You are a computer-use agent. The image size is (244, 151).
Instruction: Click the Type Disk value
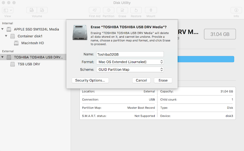pyautogui.click(x=230, y=108)
